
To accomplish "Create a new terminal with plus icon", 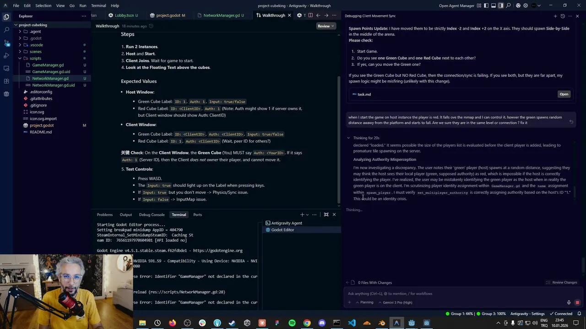I will (302, 214).
